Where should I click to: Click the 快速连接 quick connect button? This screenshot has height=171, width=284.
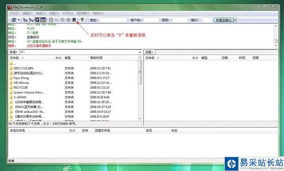click(x=223, y=20)
